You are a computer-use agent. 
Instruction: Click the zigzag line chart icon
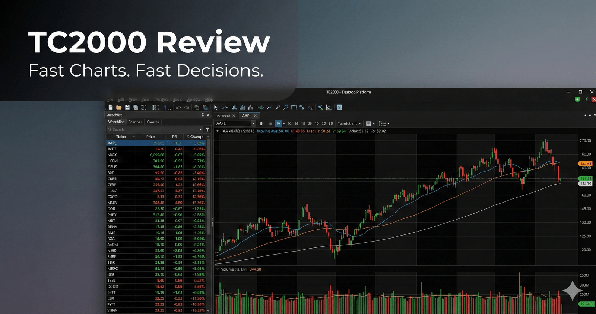pos(269,107)
